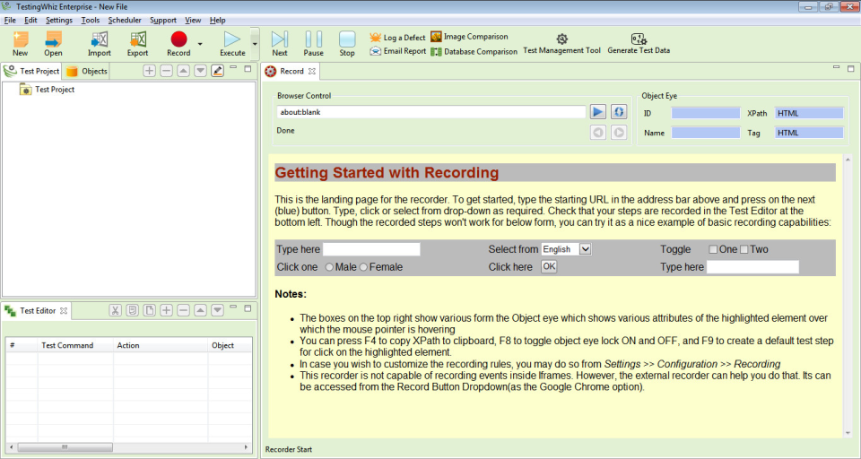The height and width of the screenshot is (459, 861).
Task: Click the browser Forward arrow button
Action: pyautogui.click(x=619, y=133)
